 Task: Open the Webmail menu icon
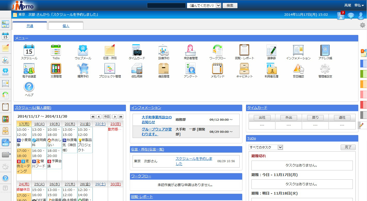(83, 50)
